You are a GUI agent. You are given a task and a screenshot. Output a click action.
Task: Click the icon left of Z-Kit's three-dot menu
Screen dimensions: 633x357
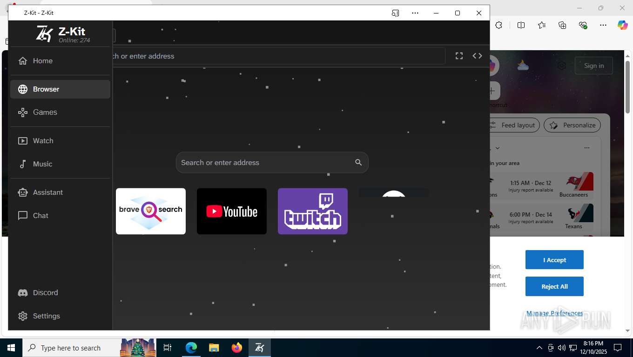tap(395, 13)
